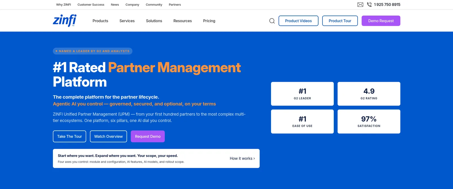Open the Community link

click(x=154, y=5)
